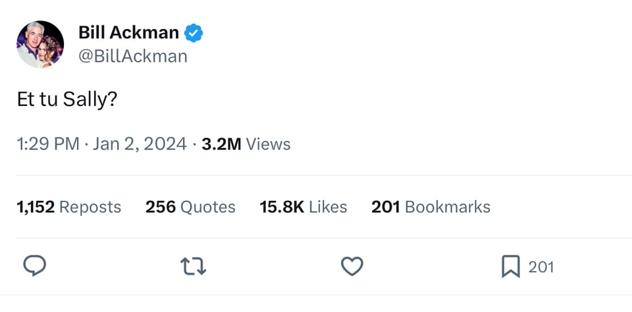
Task: Click the word "Views" after 3.2M
Action: click(268, 143)
